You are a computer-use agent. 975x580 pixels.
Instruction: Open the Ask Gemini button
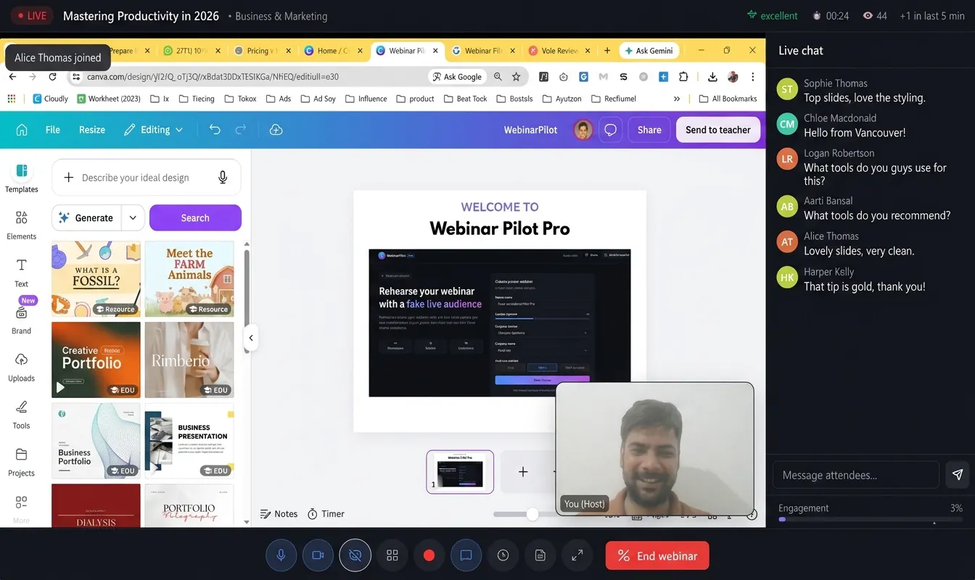651,51
